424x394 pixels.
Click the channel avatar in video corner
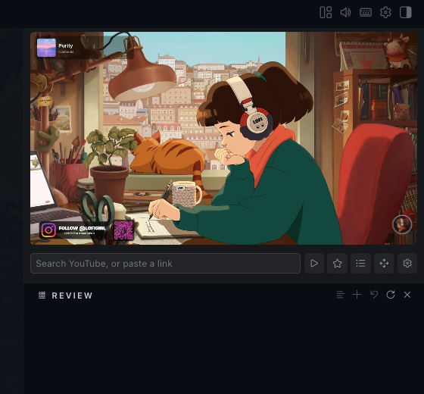402,224
